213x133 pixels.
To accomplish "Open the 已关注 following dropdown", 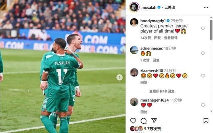I will pyautogui.click(x=170, y=7).
